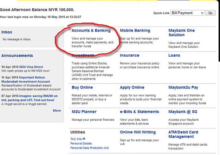Open Accounts & Banking section

(x=91, y=31)
